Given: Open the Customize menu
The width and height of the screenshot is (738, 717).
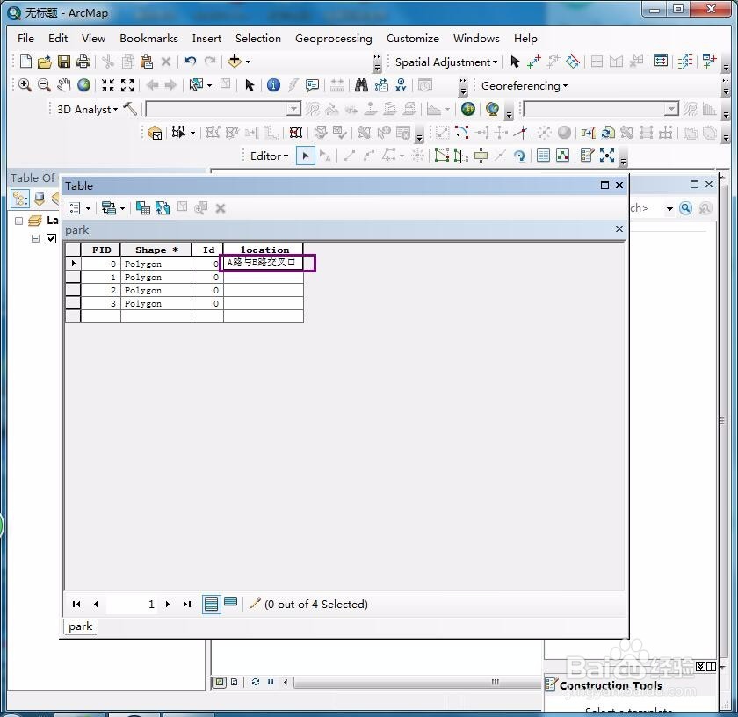Looking at the screenshot, I should [412, 38].
